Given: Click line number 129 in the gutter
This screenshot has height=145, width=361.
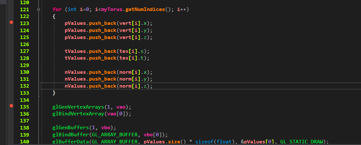Looking at the screenshot, I should tap(25, 65).
